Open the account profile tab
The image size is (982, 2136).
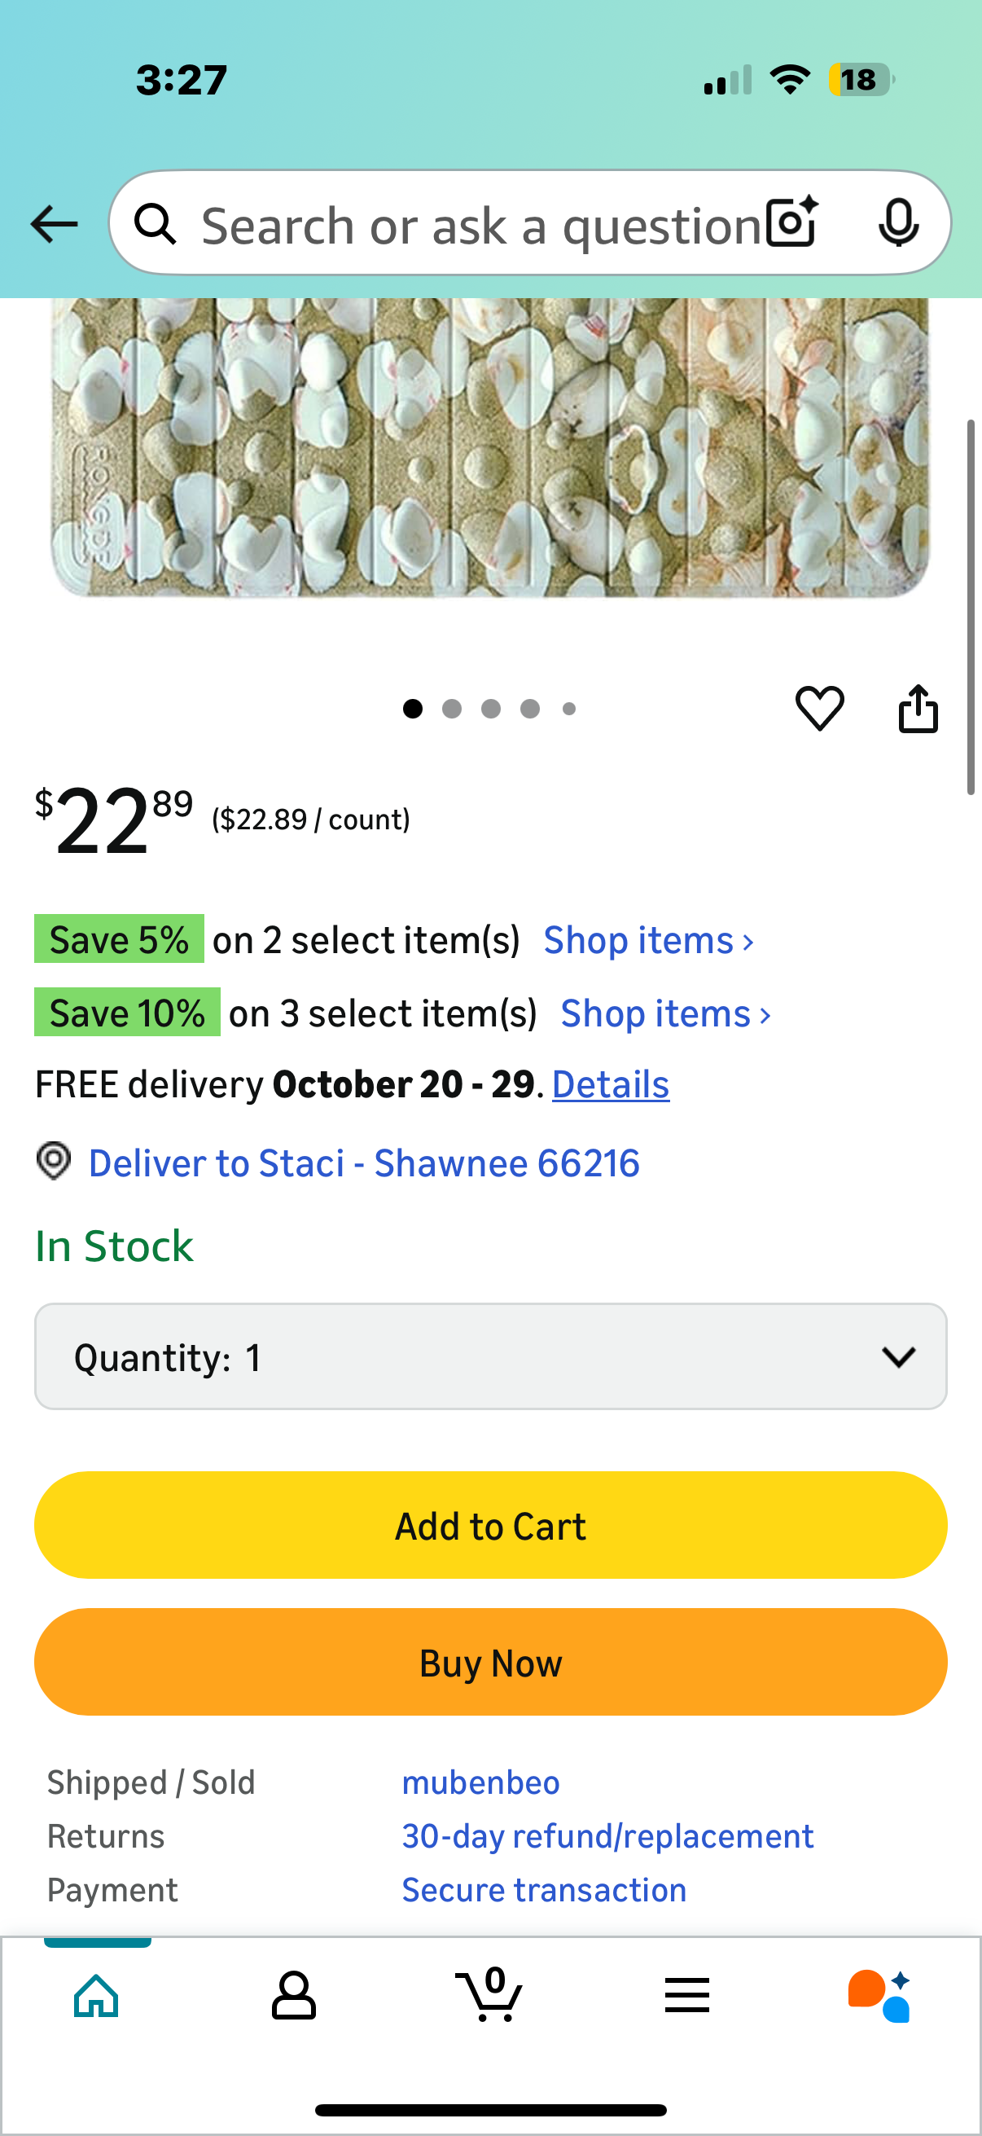pos(293,1995)
